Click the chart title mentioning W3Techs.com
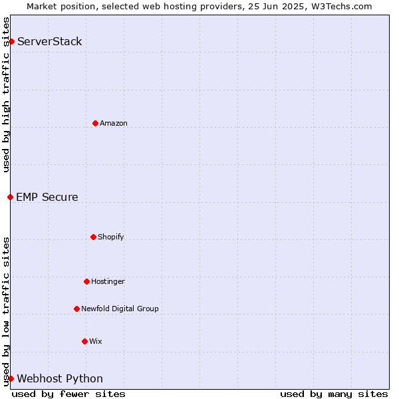Viewport: 399px width, 399px height. (199, 7)
